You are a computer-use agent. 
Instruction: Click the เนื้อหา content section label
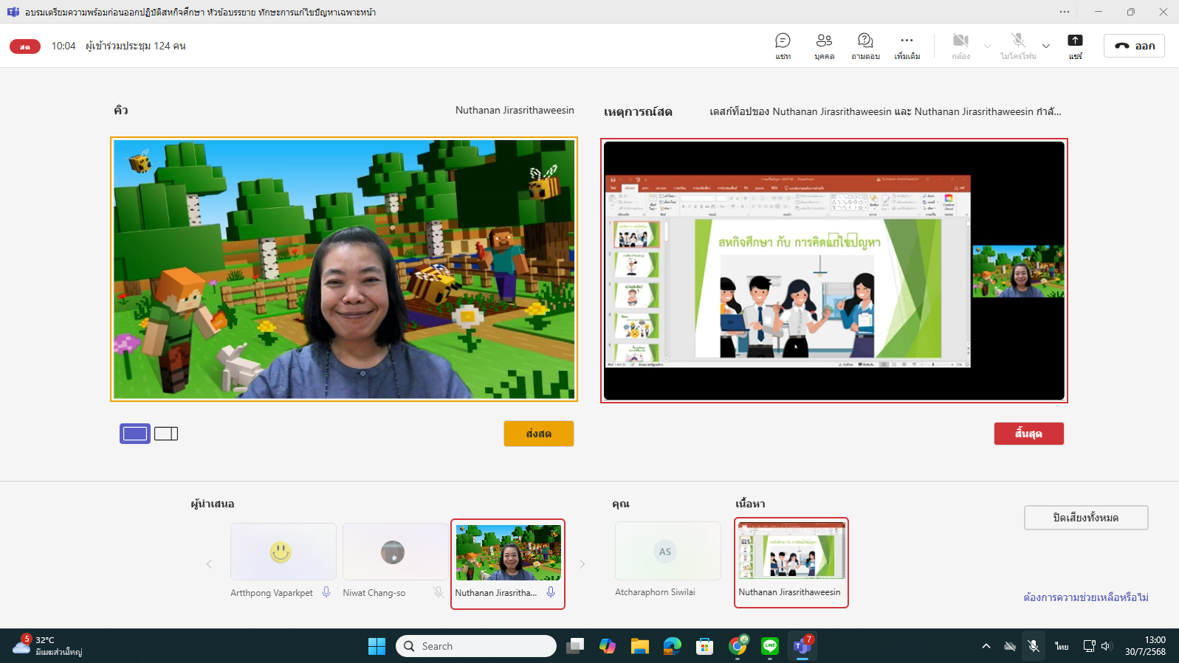pyautogui.click(x=750, y=504)
